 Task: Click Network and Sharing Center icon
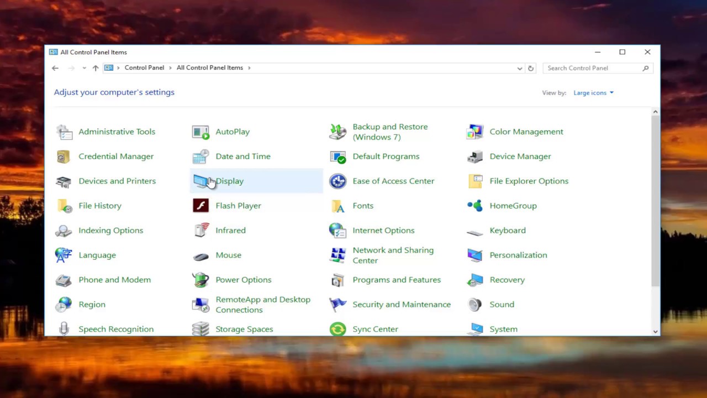pos(337,255)
